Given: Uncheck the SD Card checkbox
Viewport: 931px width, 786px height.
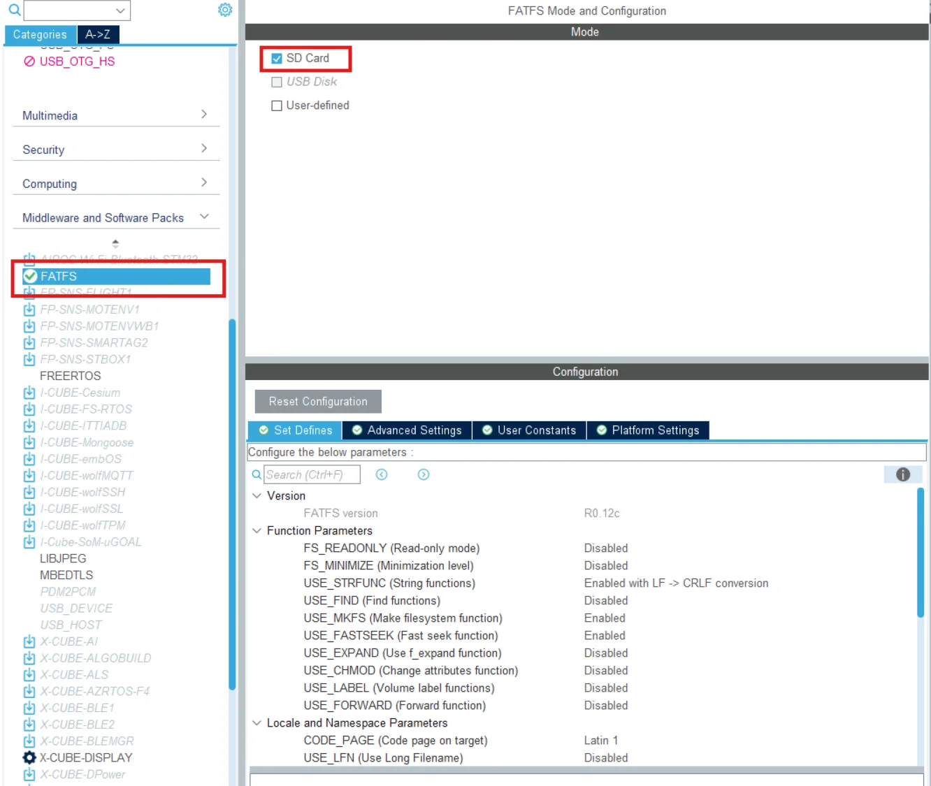Looking at the screenshot, I should point(277,59).
